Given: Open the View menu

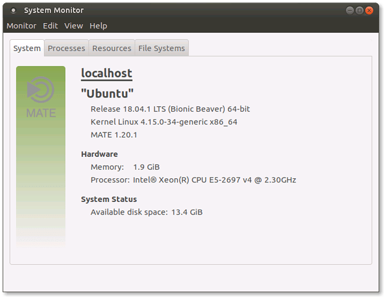Looking at the screenshot, I should click(74, 26).
